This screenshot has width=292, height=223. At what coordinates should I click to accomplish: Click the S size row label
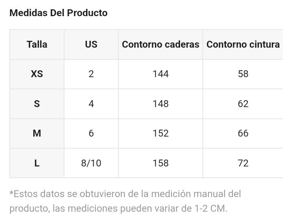[37, 104]
